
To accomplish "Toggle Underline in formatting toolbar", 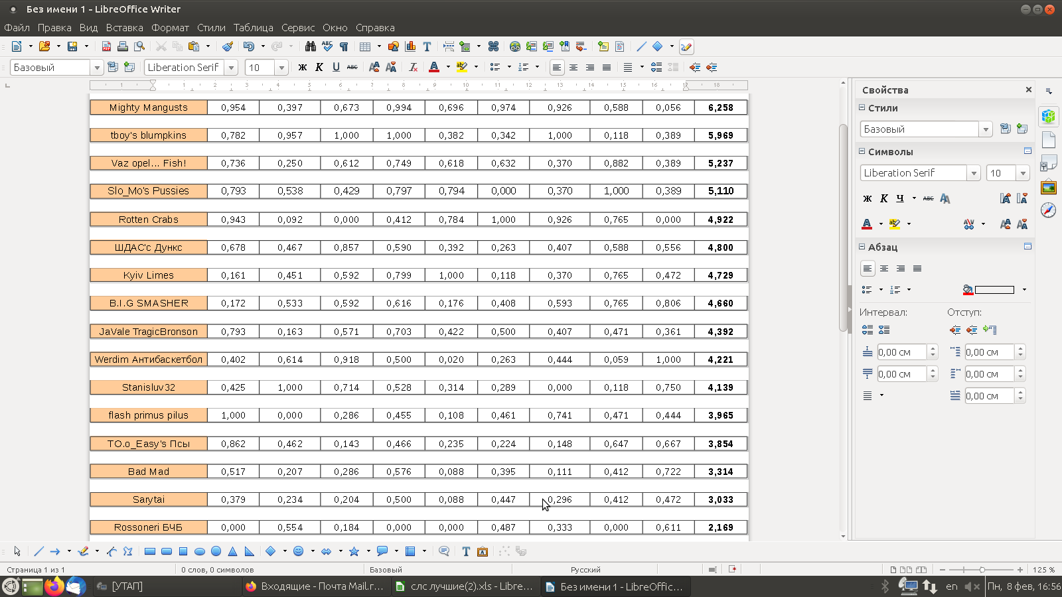I will tap(336, 67).
